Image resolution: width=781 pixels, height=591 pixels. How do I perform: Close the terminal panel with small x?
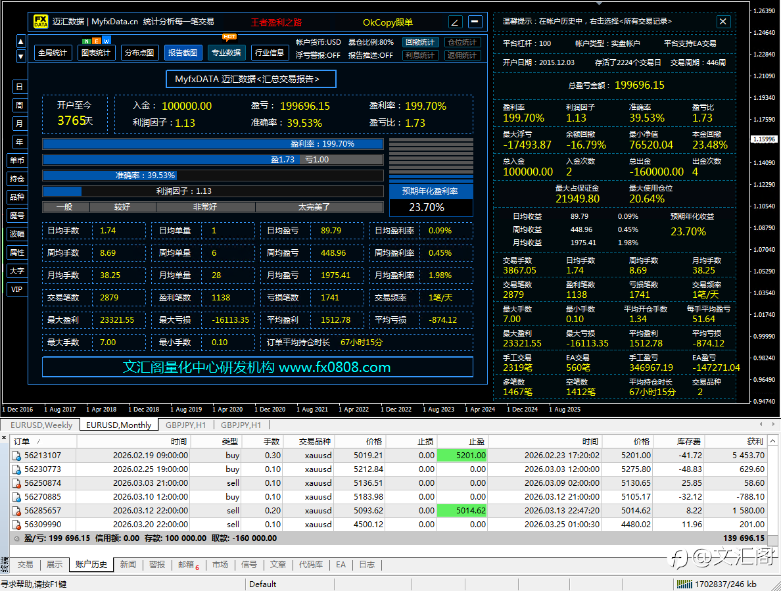[x=4, y=438]
